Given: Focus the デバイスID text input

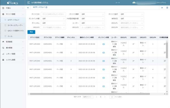Looking at the screenshot, I should click(x=53, y=14).
